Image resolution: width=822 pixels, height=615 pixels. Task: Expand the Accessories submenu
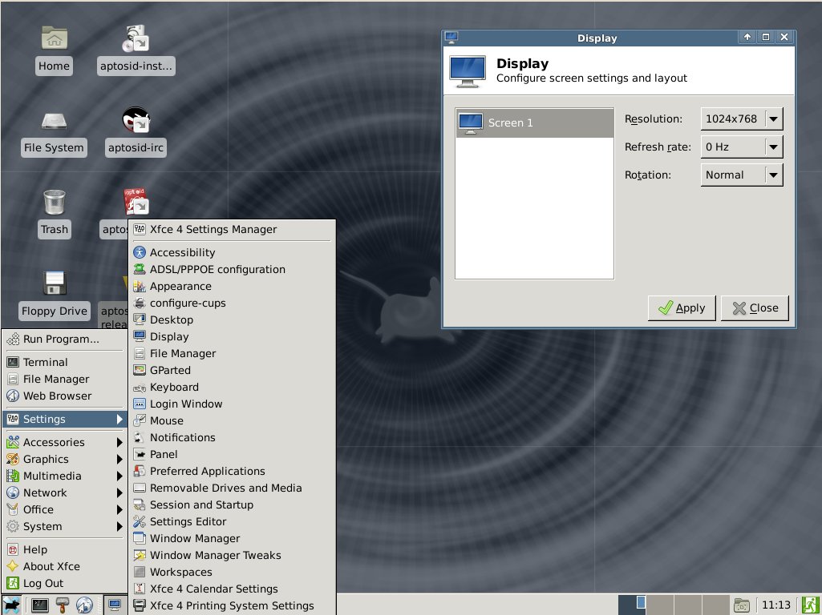click(x=64, y=442)
